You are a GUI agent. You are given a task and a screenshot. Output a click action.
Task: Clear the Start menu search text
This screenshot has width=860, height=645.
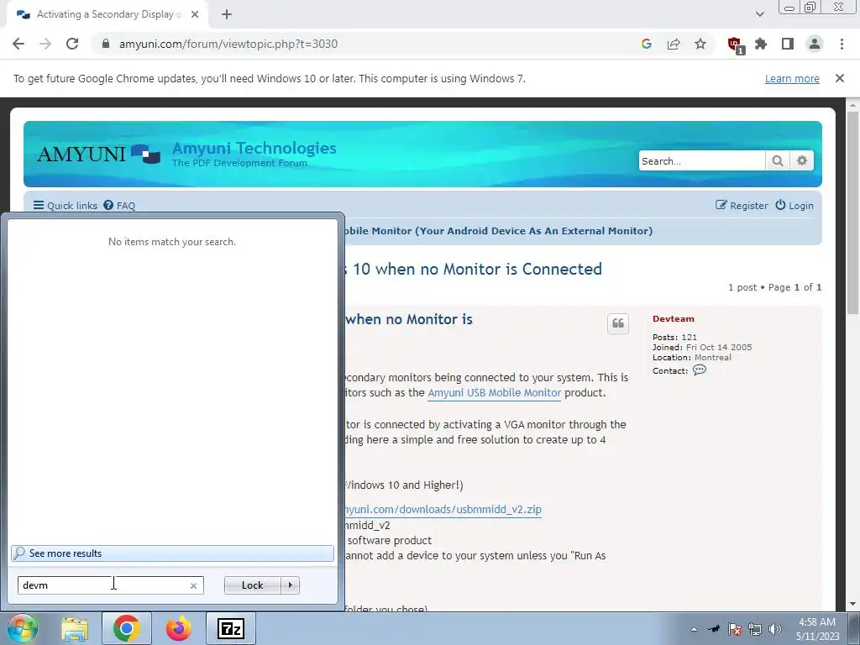click(193, 585)
